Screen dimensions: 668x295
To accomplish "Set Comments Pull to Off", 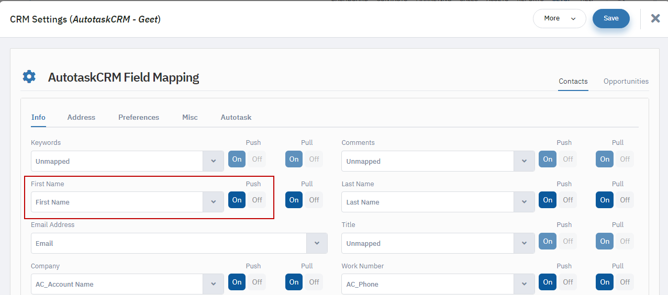I will pyautogui.click(x=625, y=159).
